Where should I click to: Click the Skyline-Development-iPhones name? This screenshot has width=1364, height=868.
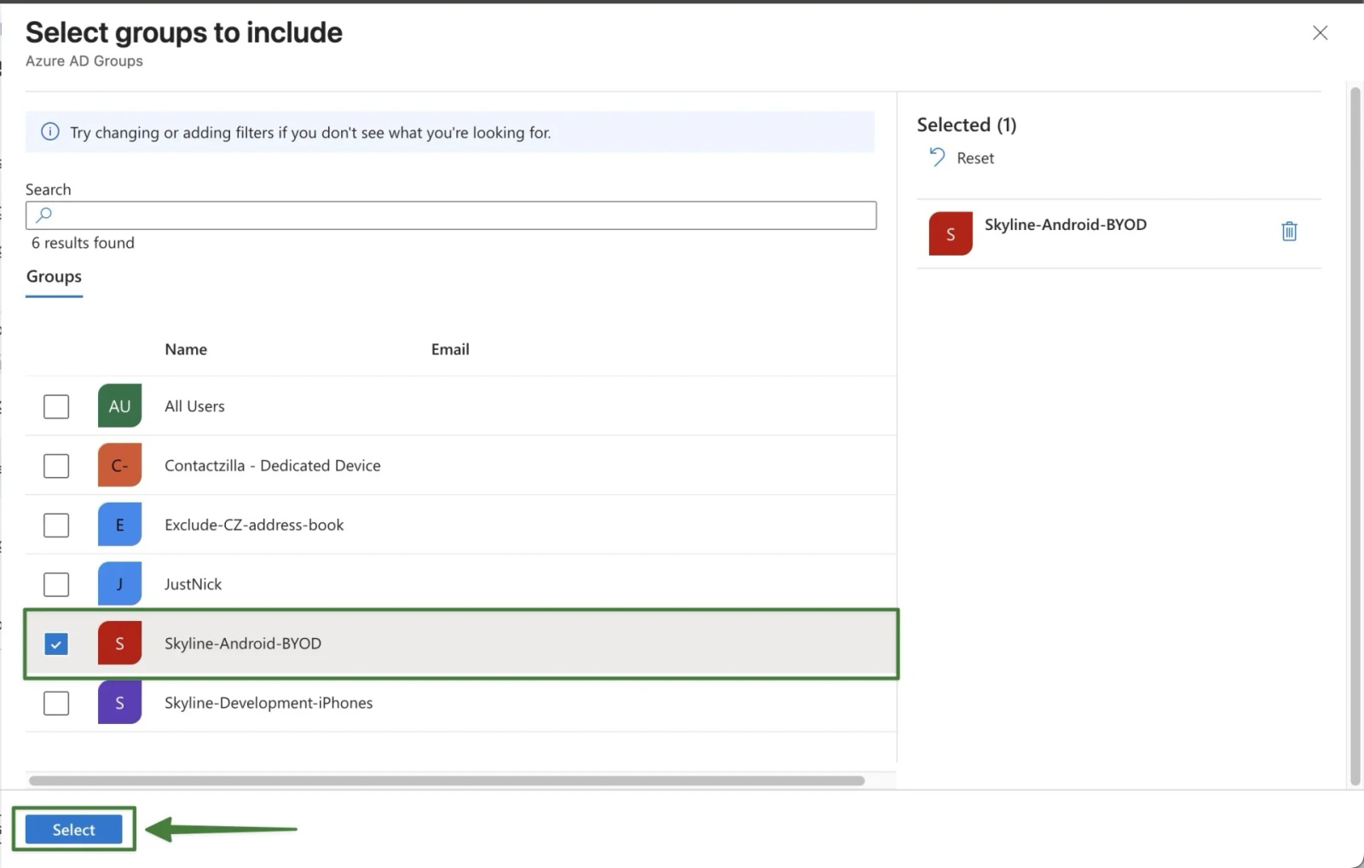pyautogui.click(x=269, y=703)
